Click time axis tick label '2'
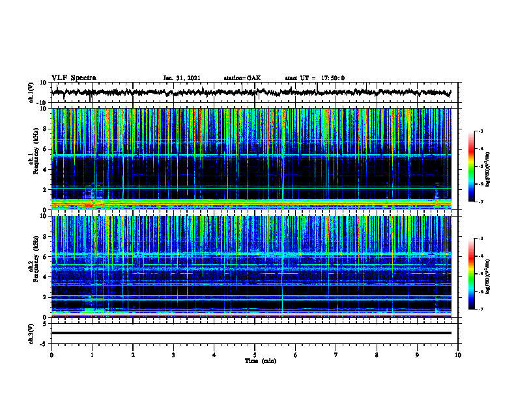The width and height of the screenshot is (516, 398). coord(133,355)
